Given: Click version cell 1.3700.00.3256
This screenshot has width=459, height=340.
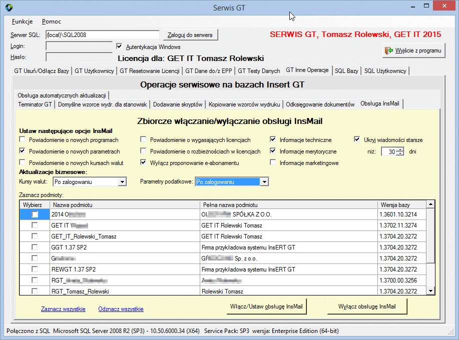Looking at the screenshot, I should tap(402, 280).
